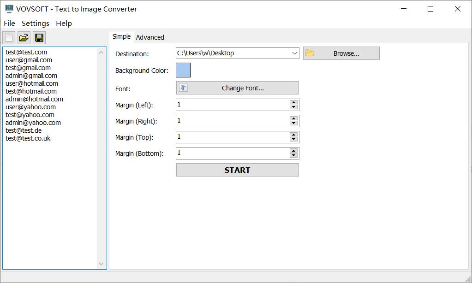
Task: Close the Text to Image Converter window
Action: 458,9
